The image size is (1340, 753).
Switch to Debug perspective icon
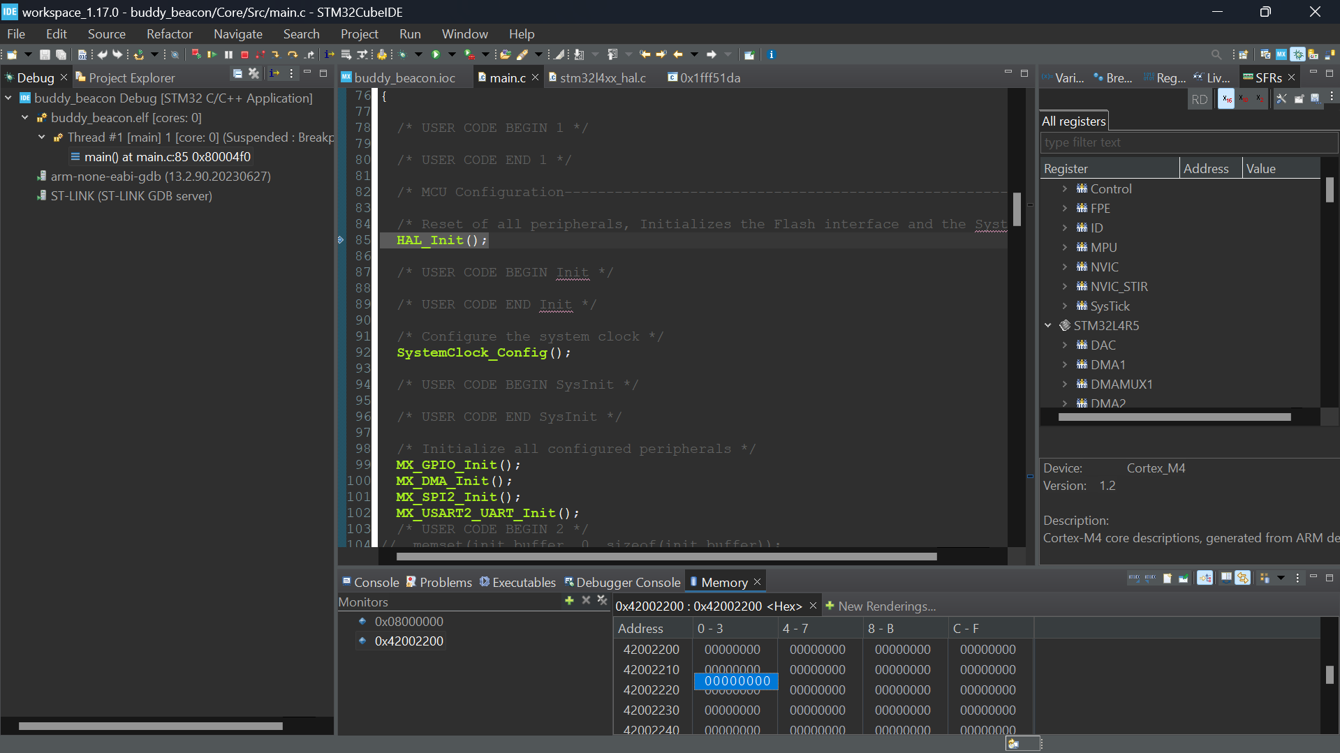(x=1297, y=54)
